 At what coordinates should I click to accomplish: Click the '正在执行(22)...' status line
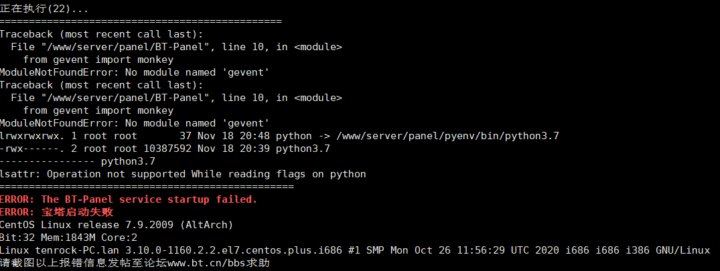pos(44,9)
